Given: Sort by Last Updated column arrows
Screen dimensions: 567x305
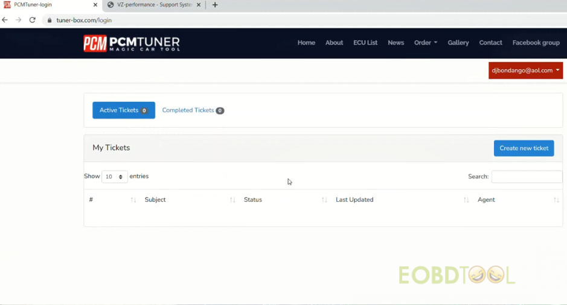Looking at the screenshot, I should click(x=466, y=200).
